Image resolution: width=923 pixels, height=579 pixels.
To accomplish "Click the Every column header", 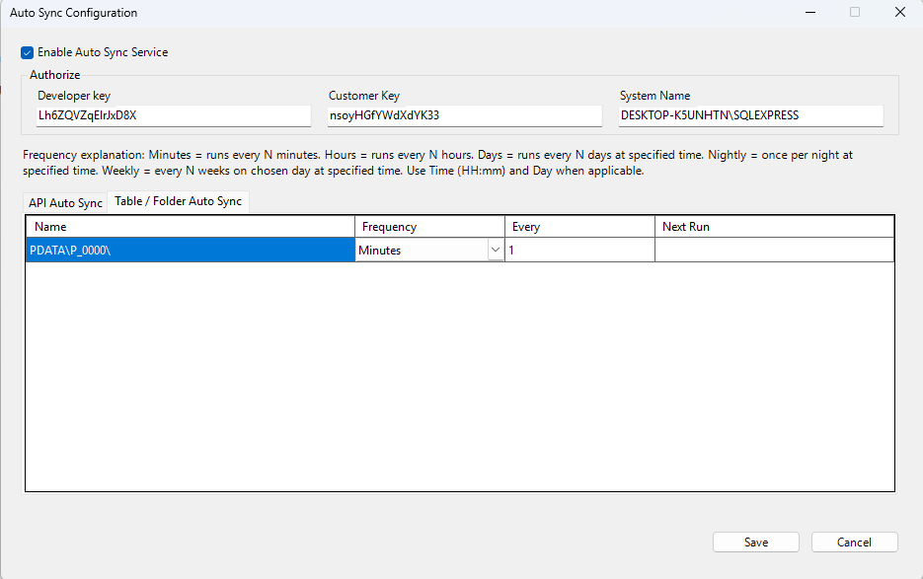I will [x=579, y=227].
